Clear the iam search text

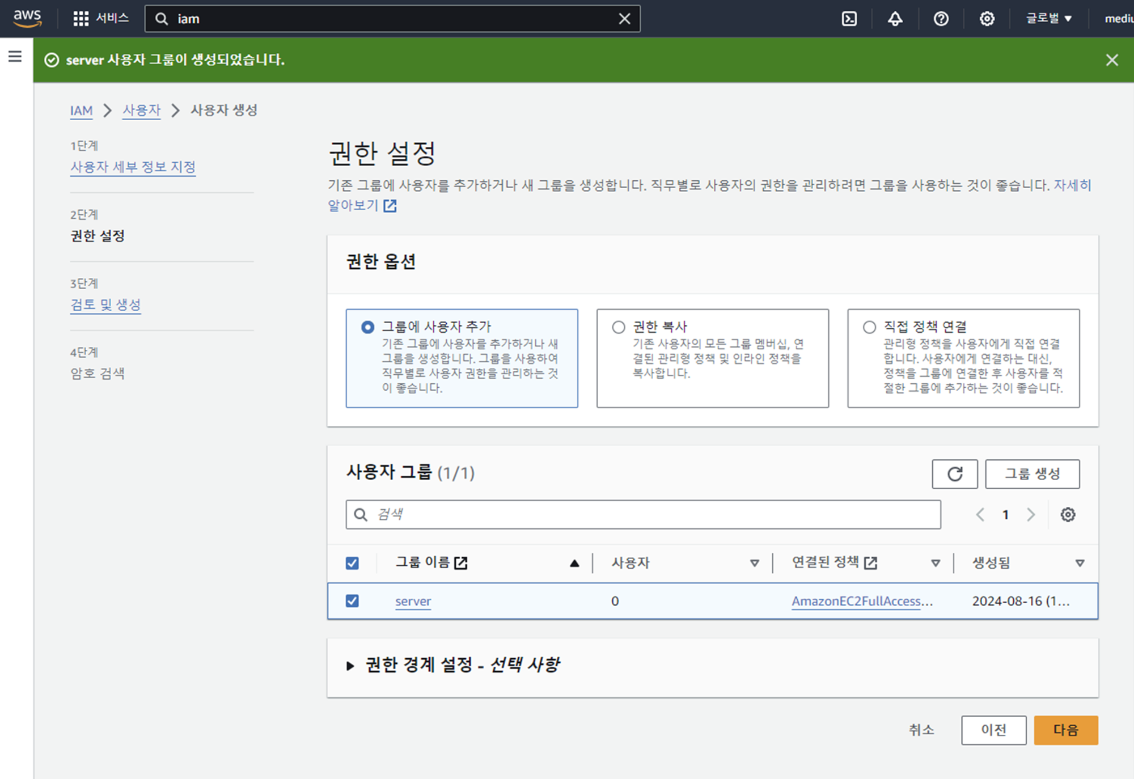click(x=624, y=19)
